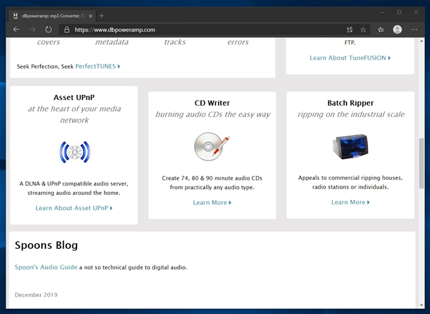Click Learn More under Batch Ripper
The width and height of the screenshot is (430, 314).
click(350, 203)
